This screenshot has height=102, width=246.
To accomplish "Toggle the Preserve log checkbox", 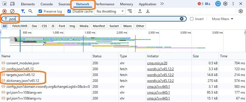I will (x=40, y=11).
